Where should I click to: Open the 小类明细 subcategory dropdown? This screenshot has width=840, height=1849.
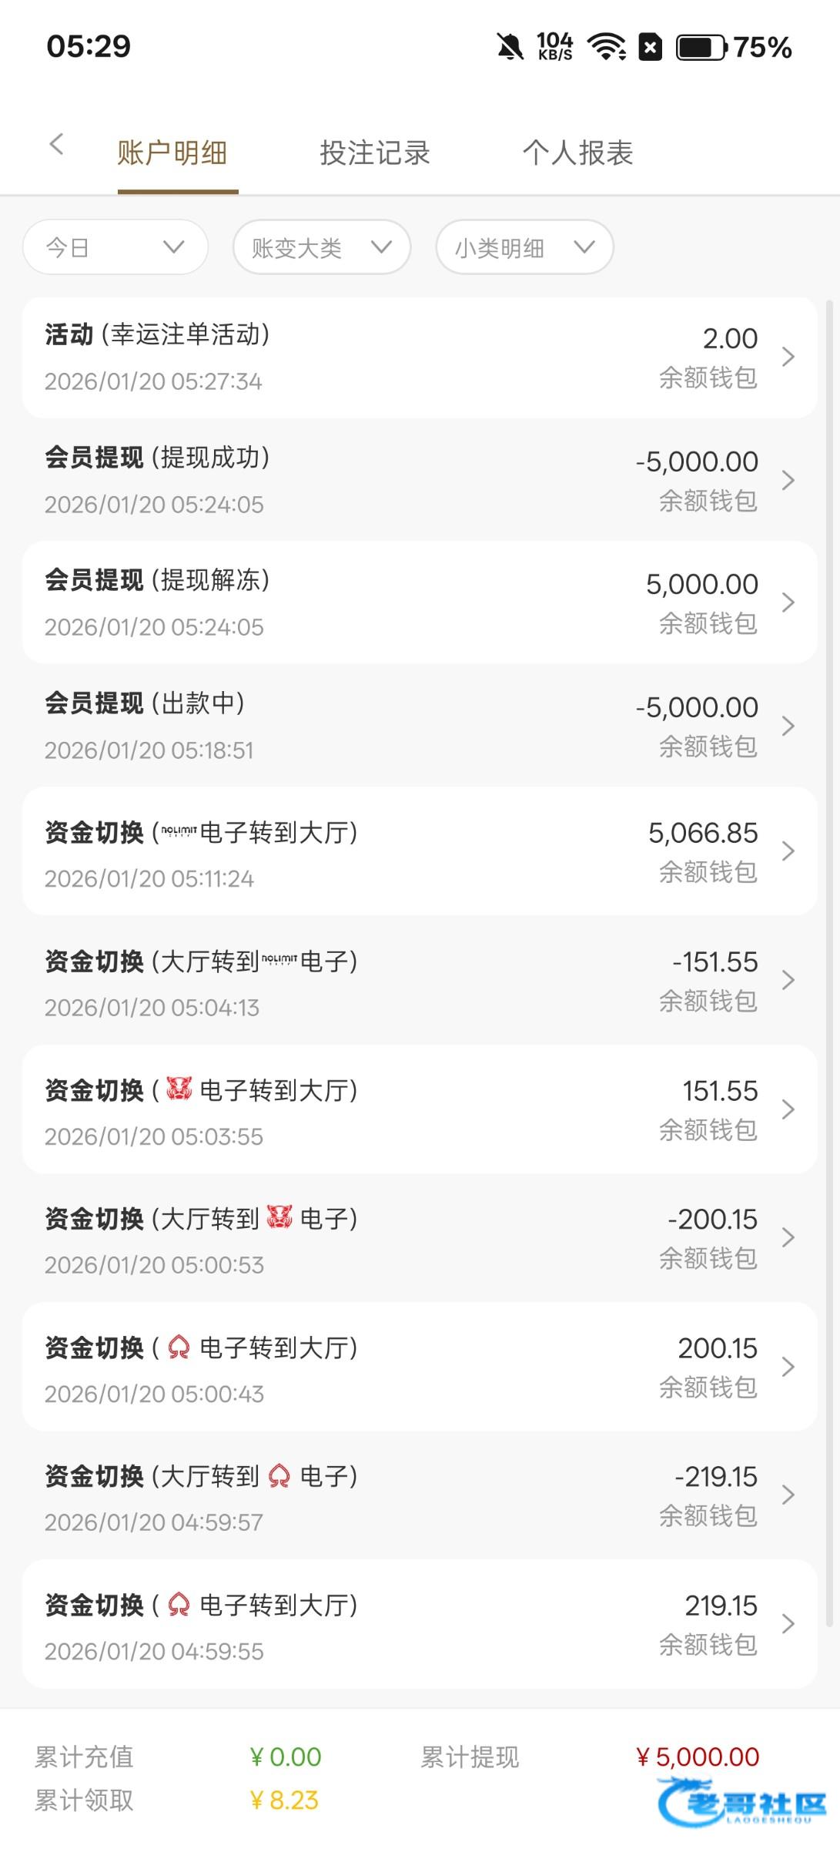pyautogui.click(x=524, y=247)
